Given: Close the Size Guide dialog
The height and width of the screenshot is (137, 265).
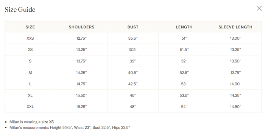Looking at the screenshot, I should click(x=259, y=8).
